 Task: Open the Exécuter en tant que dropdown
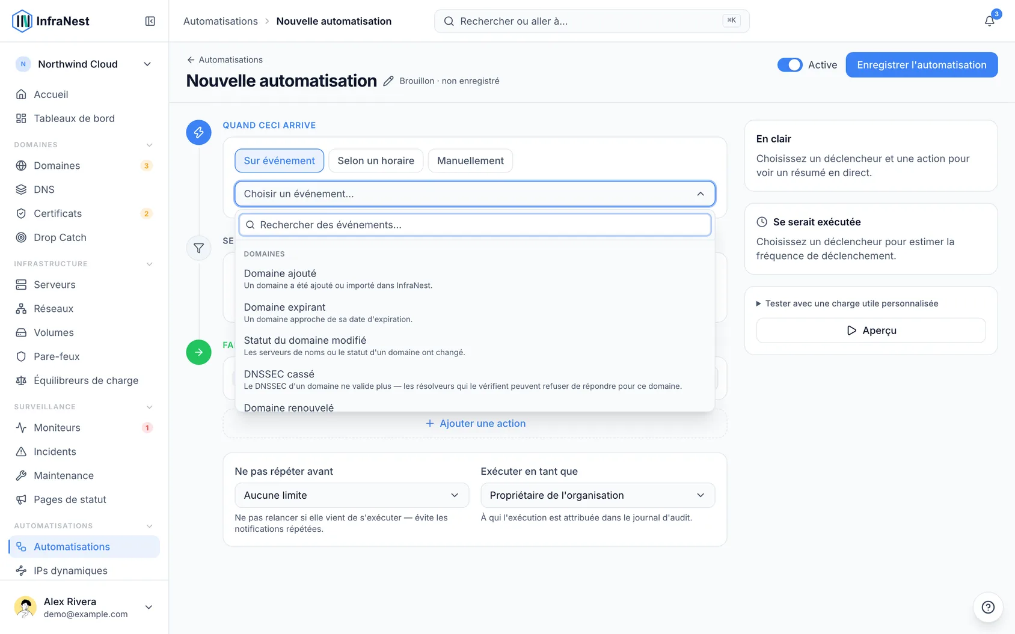(597, 495)
